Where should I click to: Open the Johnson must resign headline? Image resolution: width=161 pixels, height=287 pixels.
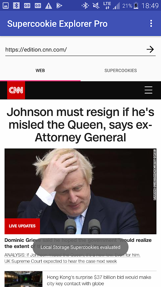coord(80,124)
